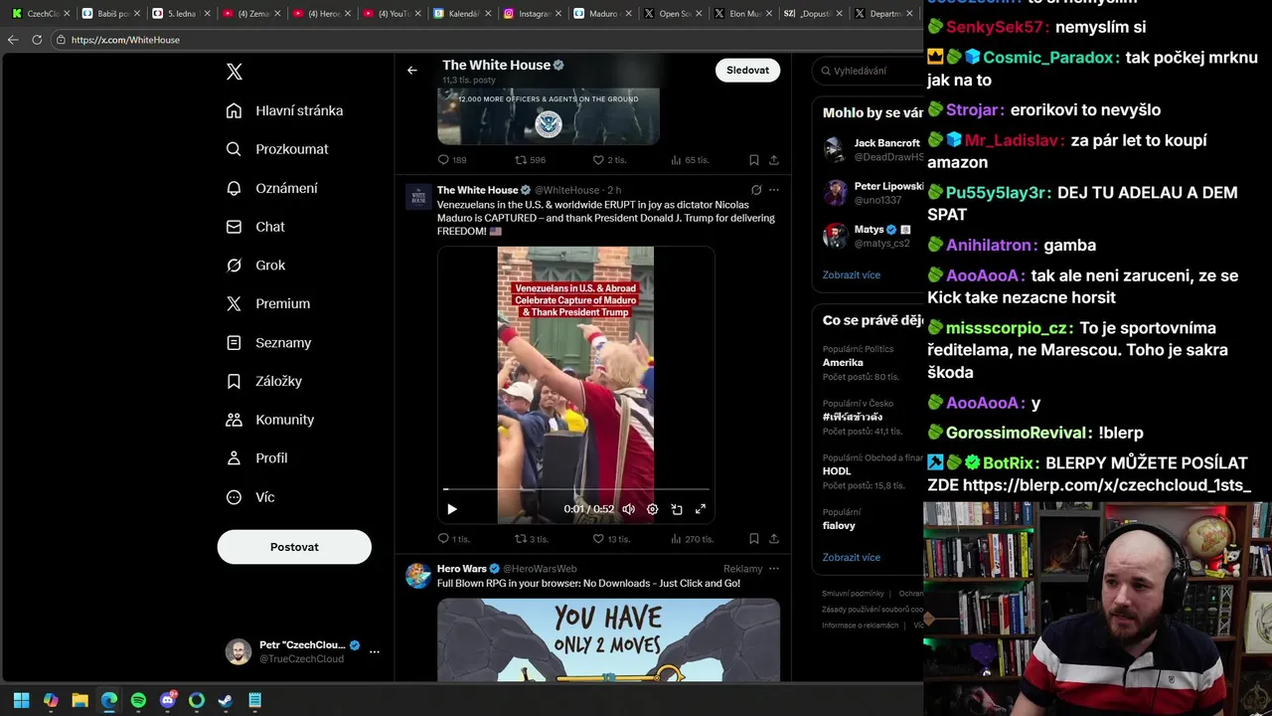The image size is (1272, 716).
Task: Click the Postovat button
Action: pyautogui.click(x=294, y=547)
